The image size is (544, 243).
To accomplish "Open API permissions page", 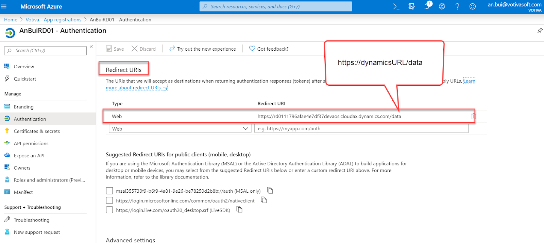I will (31, 143).
